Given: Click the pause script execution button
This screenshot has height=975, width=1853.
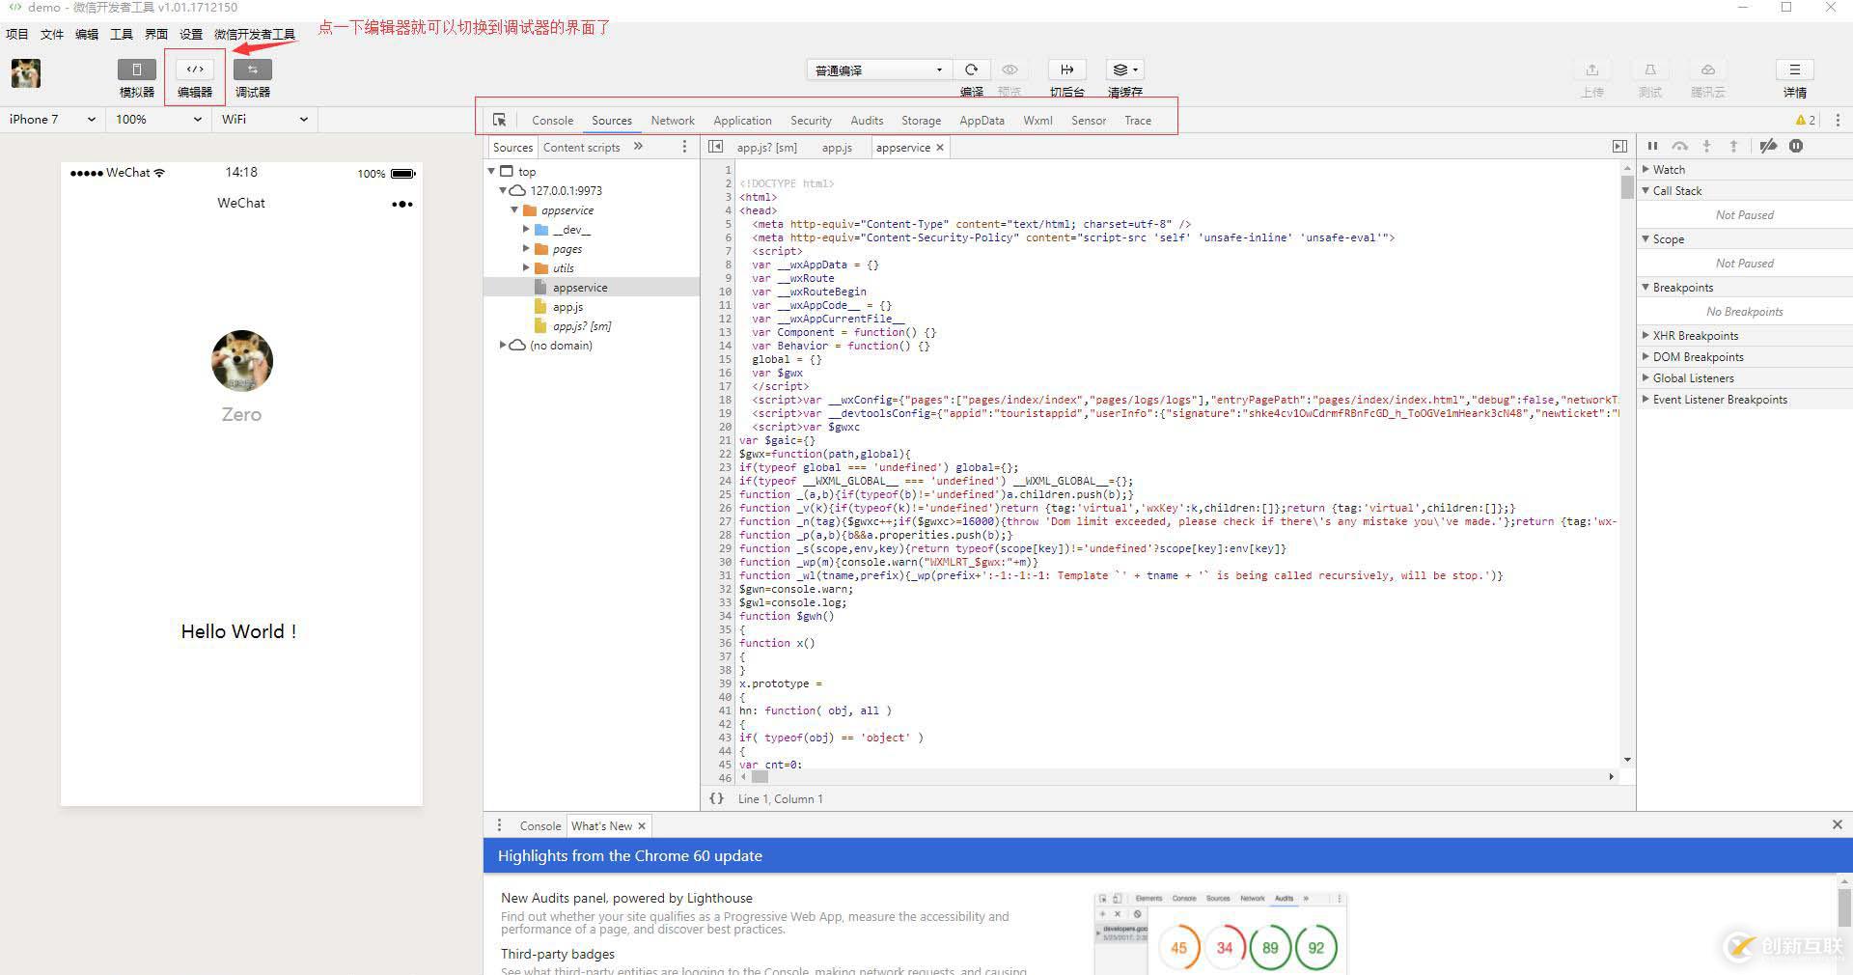Looking at the screenshot, I should [1652, 147].
